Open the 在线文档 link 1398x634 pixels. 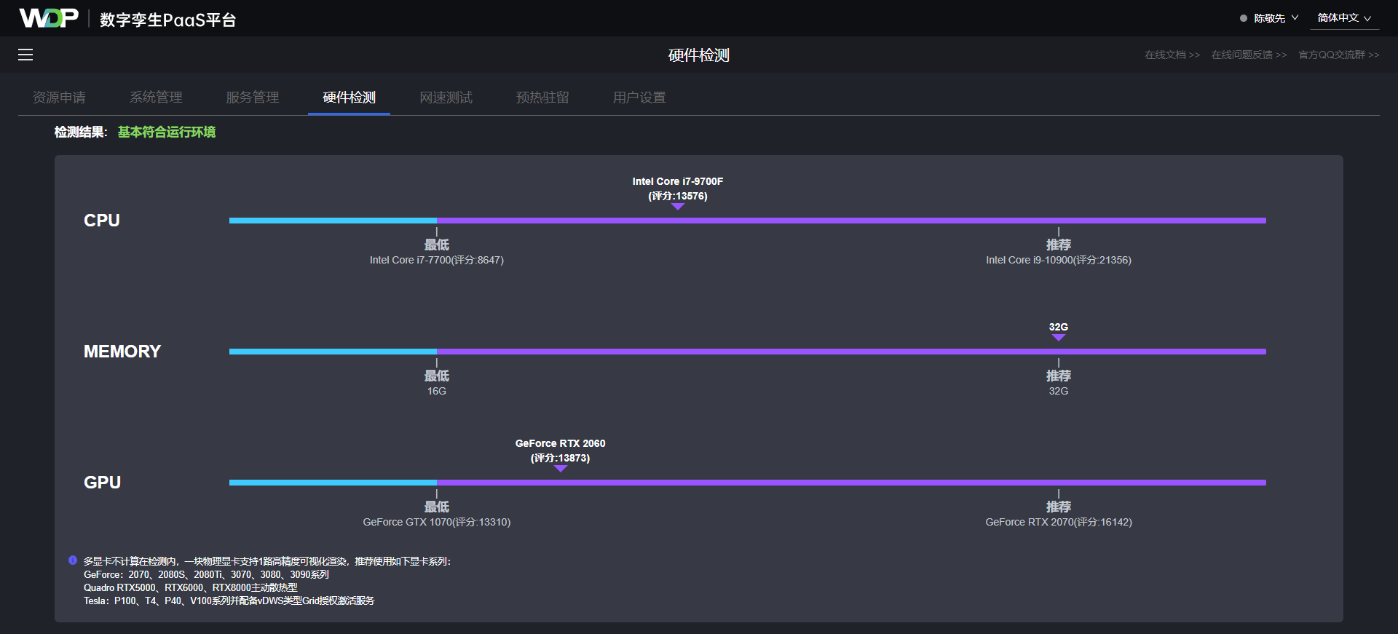tap(1172, 55)
